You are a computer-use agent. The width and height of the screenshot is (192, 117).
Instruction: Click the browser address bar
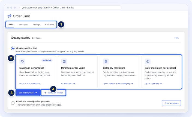(70, 8)
